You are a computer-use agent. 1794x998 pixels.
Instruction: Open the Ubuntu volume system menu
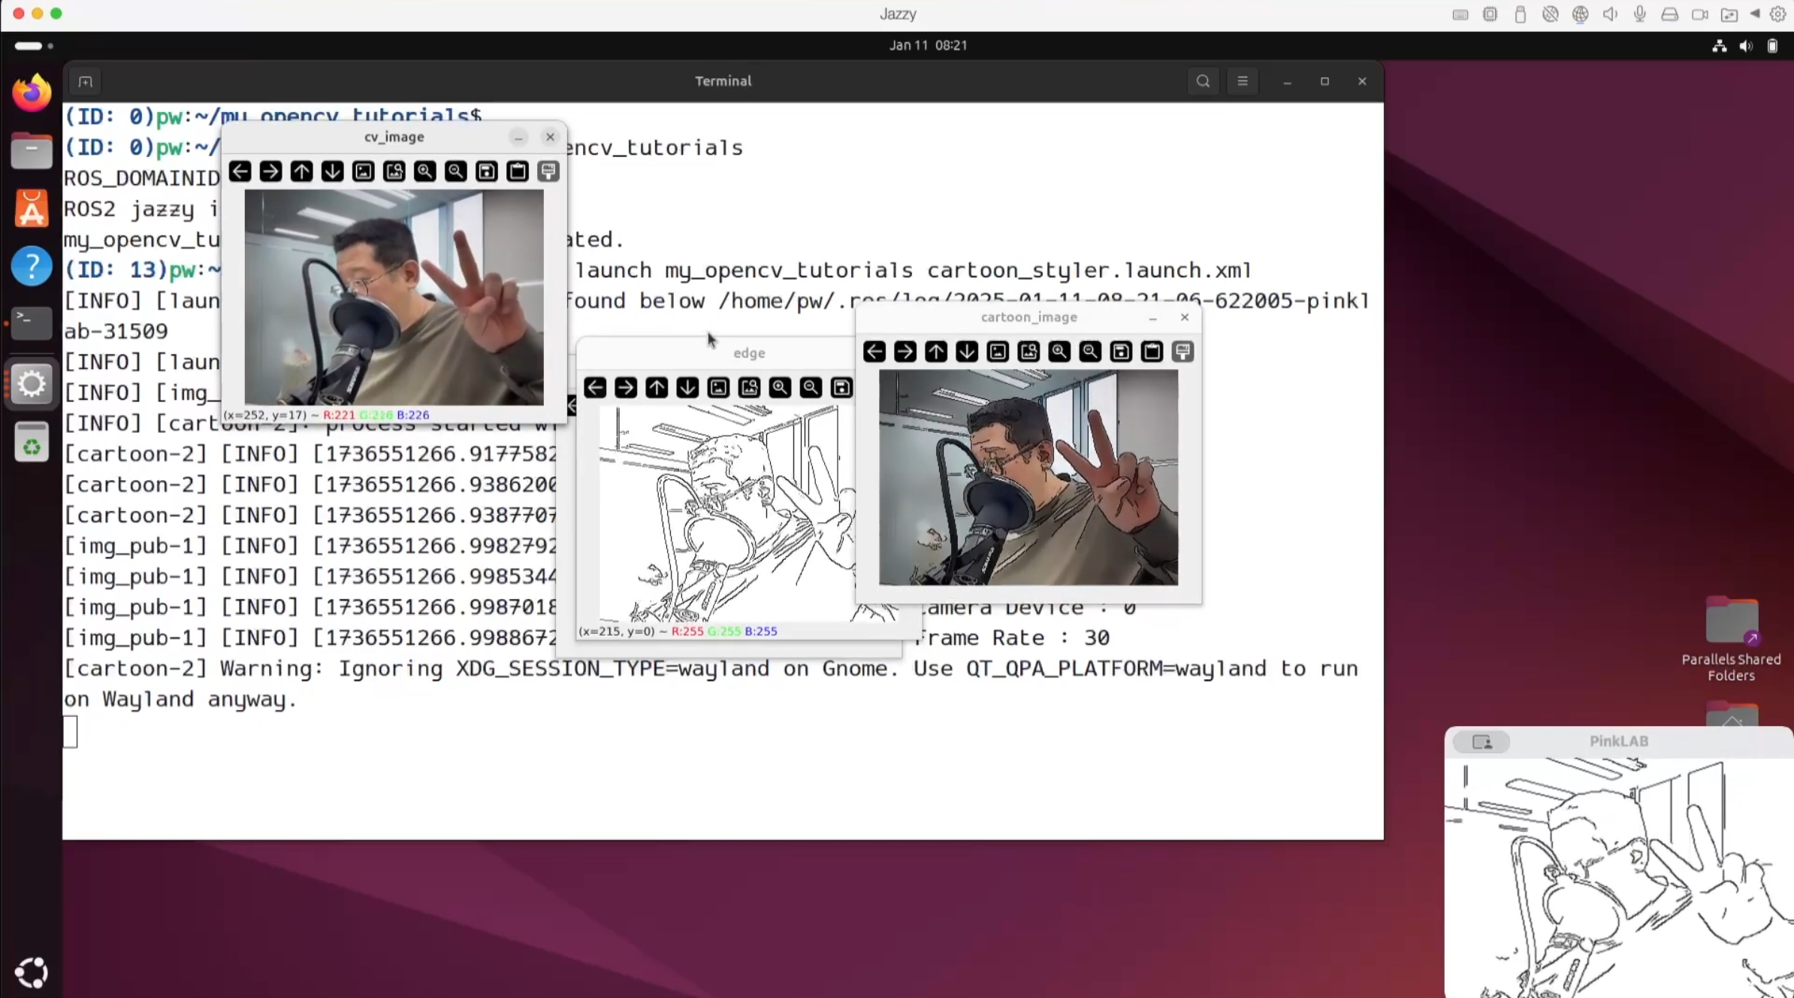(x=1746, y=46)
